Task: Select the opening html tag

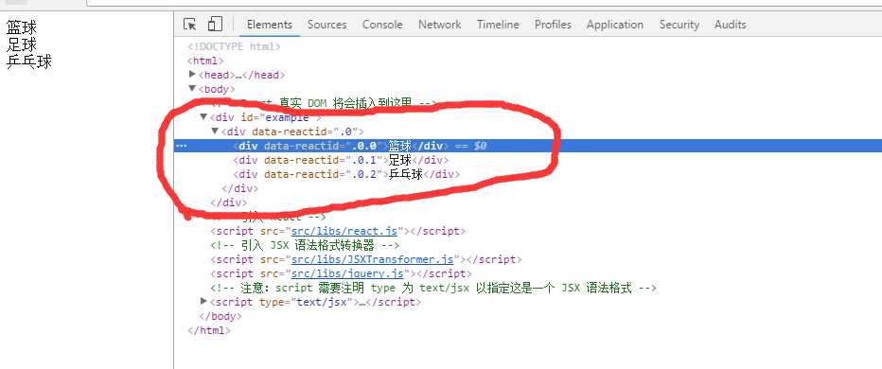Action: pos(206,61)
